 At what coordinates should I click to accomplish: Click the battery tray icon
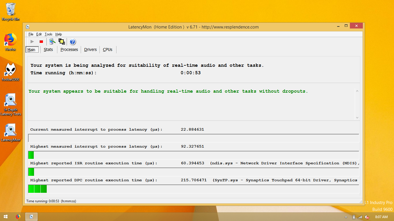point(354,217)
